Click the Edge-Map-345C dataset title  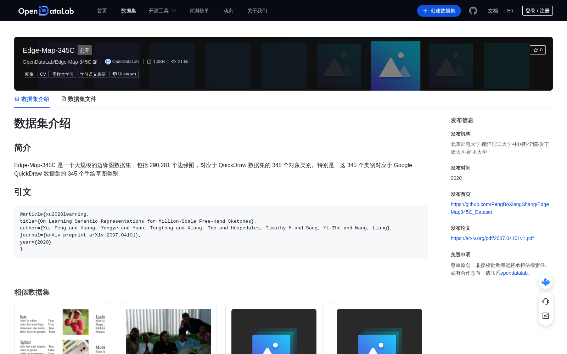coord(49,50)
